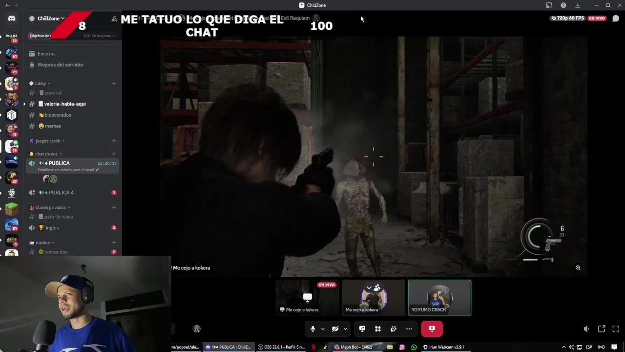The width and height of the screenshot is (625, 352).
Task: Adjust stream volume speaker icon
Action: [x=586, y=329]
